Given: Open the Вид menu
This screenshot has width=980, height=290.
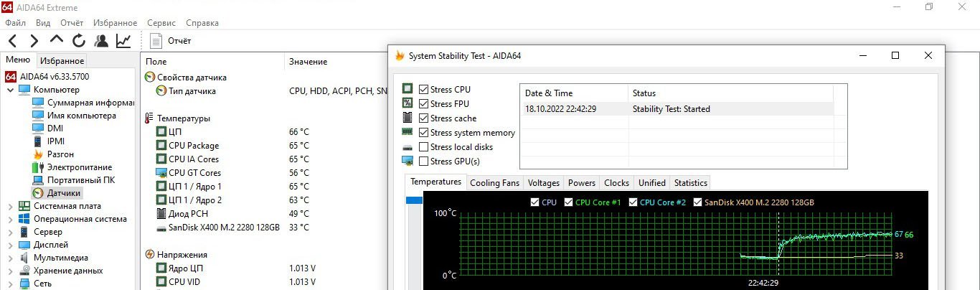Looking at the screenshot, I should point(43,23).
